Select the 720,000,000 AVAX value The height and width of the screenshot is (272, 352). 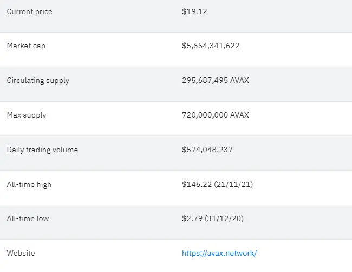tap(216, 115)
